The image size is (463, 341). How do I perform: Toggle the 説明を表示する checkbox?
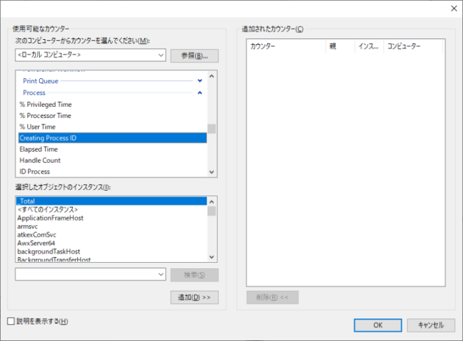pos(11,321)
